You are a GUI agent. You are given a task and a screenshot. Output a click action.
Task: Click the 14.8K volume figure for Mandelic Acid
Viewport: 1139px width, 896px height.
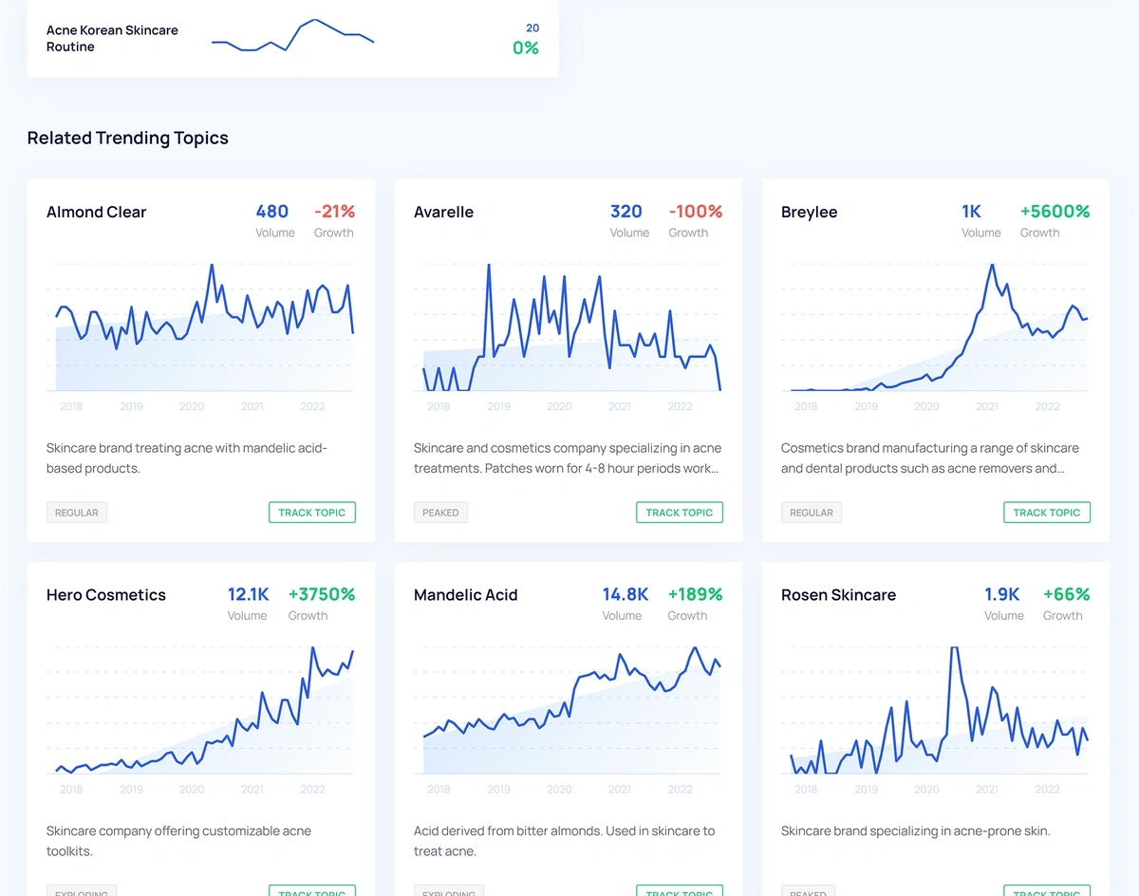click(x=626, y=594)
